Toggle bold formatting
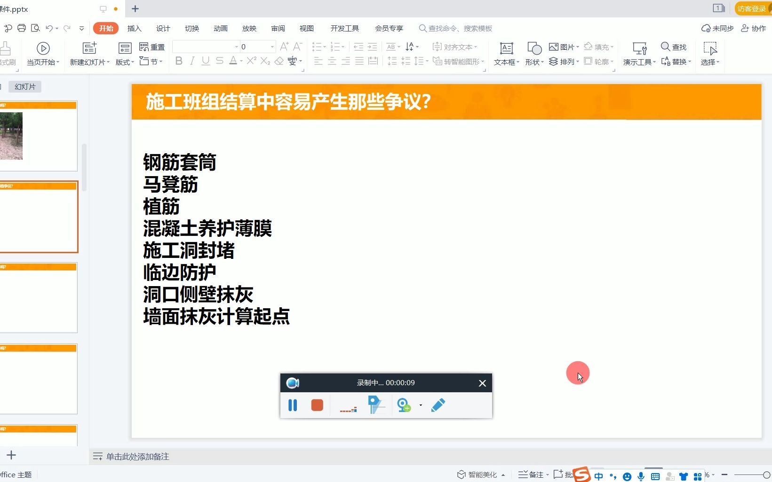This screenshot has height=482, width=772. 178,61
